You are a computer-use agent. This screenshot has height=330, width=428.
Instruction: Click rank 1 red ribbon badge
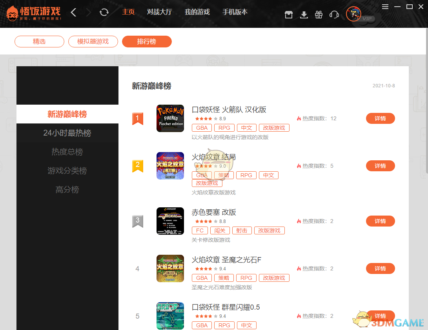138,119
